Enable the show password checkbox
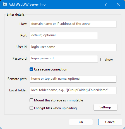Viewport: 125px width, 129px height. tap(102, 60)
